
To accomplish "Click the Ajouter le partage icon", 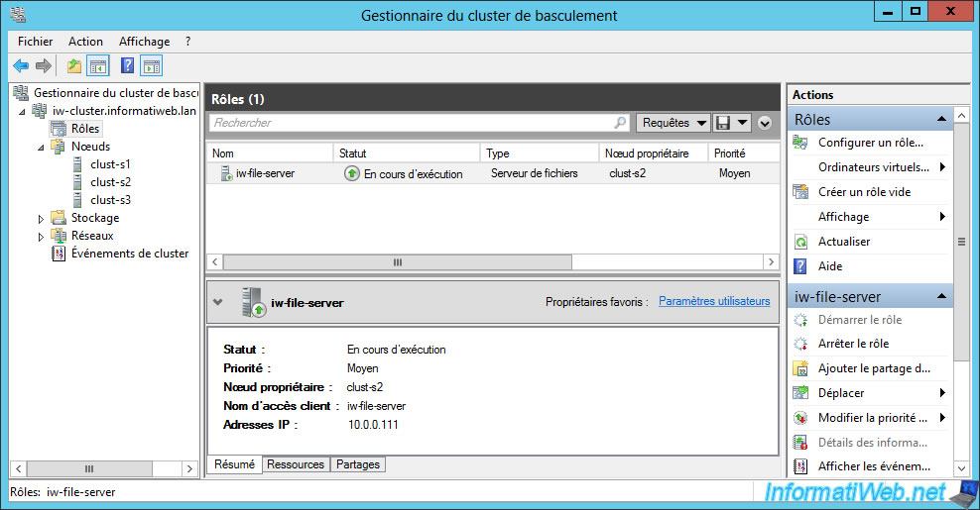I will tap(800, 368).
